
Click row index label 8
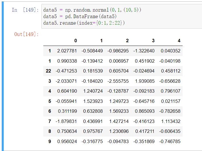(x=50, y=131)
